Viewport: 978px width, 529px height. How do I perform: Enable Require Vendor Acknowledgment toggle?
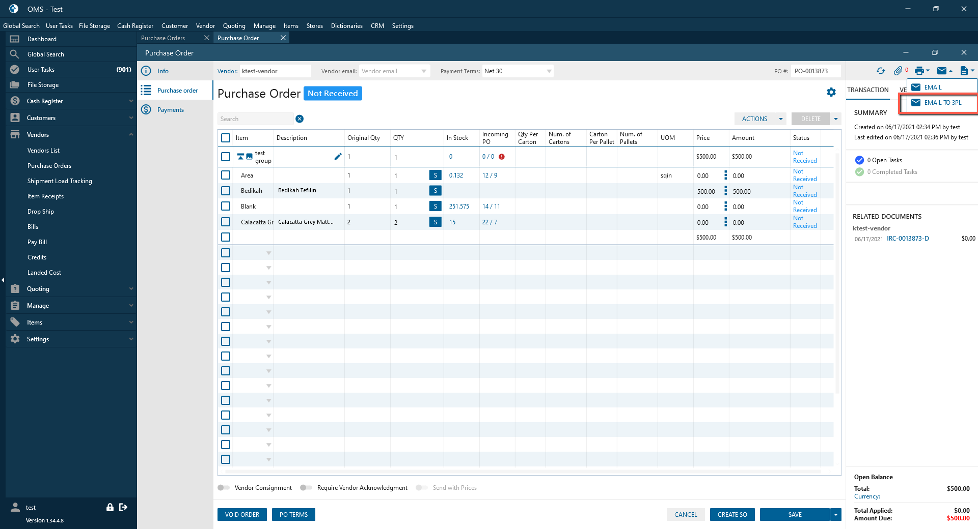tap(306, 488)
